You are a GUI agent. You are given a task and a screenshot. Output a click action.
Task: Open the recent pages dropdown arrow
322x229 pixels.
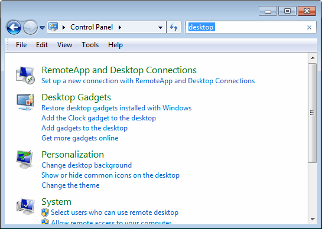click(42, 27)
